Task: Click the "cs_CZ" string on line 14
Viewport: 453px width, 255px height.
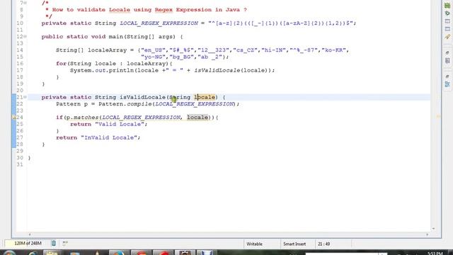Action: pos(246,50)
